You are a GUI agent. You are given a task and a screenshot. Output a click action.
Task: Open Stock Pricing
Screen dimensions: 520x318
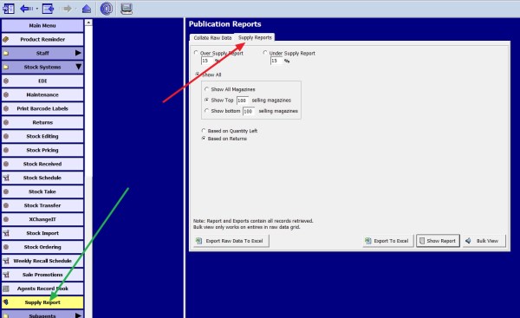pyautogui.click(x=42, y=150)
